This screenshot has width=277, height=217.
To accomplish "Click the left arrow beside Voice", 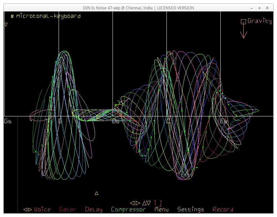I will click(x=25, y=210).
